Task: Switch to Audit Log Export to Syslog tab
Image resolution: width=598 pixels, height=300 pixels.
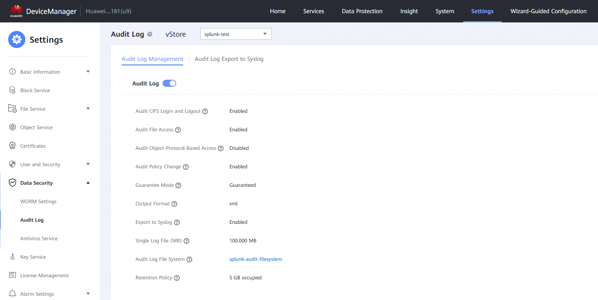Action: [x=229, y=59]
